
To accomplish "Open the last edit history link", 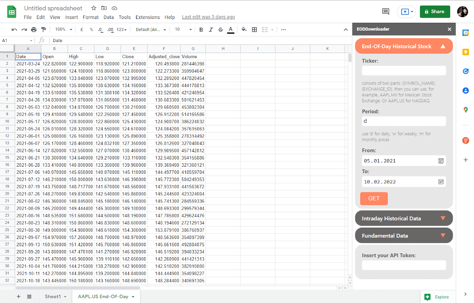I will click(x=208, y=17).
